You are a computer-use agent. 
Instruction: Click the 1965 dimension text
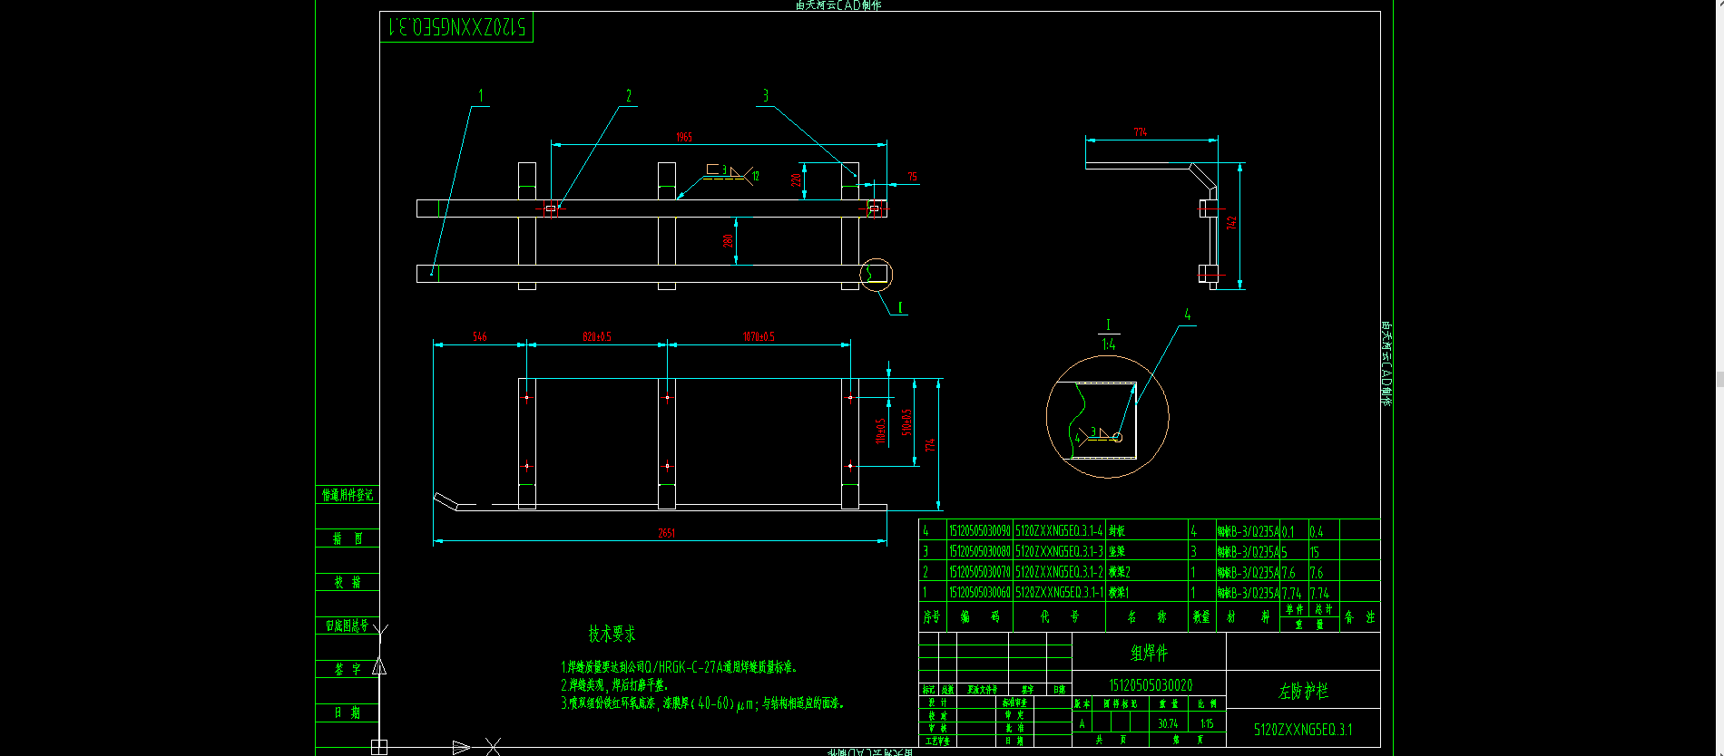click(684, 137)
